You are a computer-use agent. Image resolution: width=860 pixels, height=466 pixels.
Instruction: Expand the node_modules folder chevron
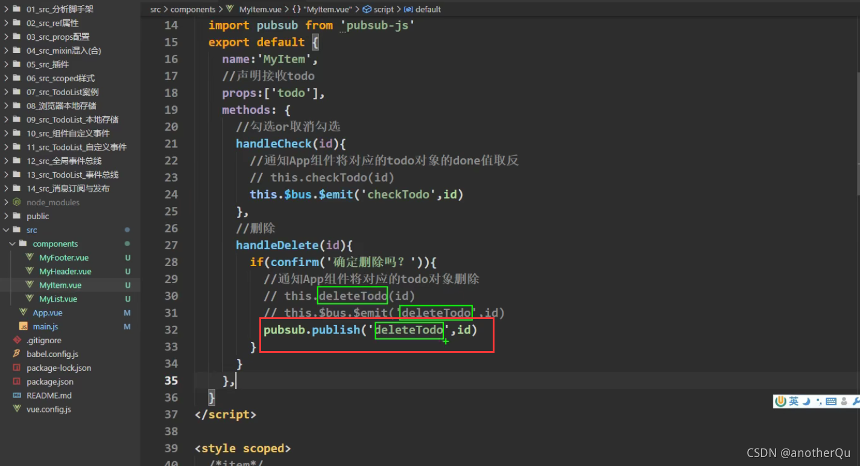6,202
